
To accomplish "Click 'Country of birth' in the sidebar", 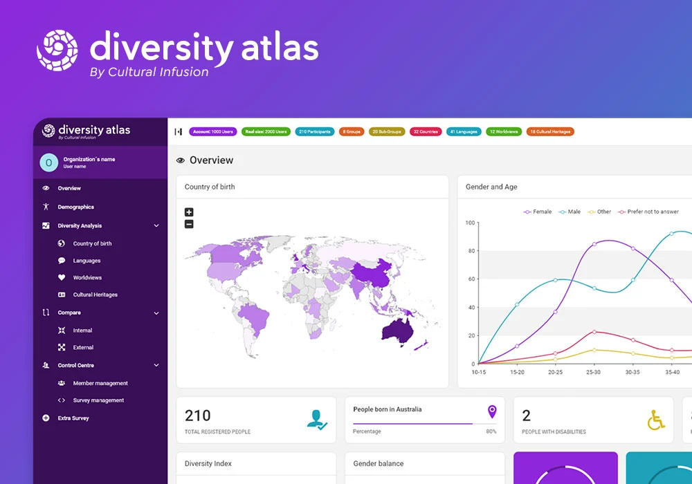I will coord(92,243).
